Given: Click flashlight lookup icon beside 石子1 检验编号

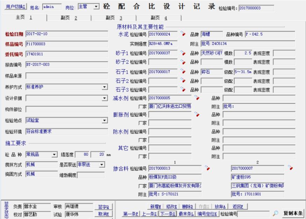Looking at the screenshot, I should pyautogui.click(x=183, y=71).
